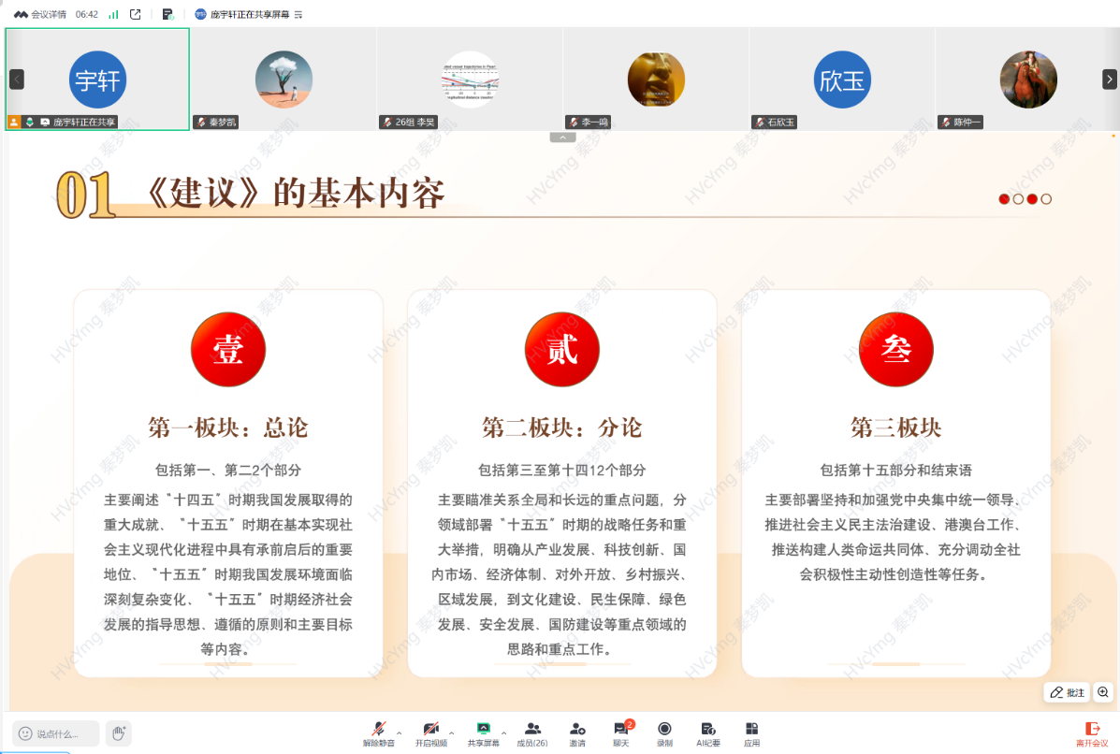The image size is (1120, 754).
Task: Open the 应用 apps panel
Action: (x=751, y=732)
